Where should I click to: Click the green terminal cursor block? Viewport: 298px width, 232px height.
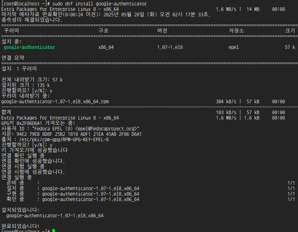tap(54, 231)
